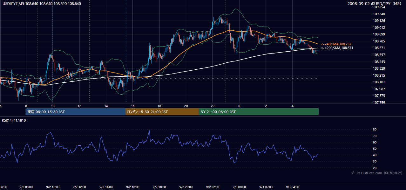Select the ロンドン 15:30-21:00 JST session bar

(162, 112)
